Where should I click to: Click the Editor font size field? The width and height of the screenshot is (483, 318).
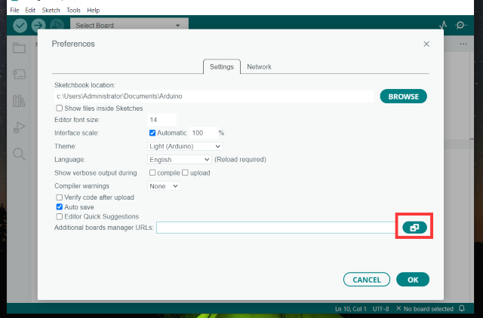point(162,120)
